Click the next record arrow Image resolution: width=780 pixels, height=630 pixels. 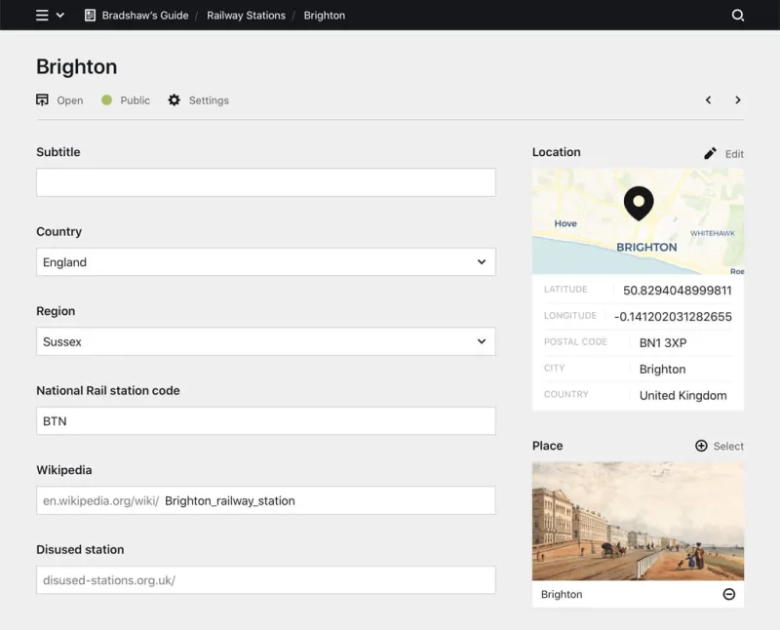click(738, 99)
